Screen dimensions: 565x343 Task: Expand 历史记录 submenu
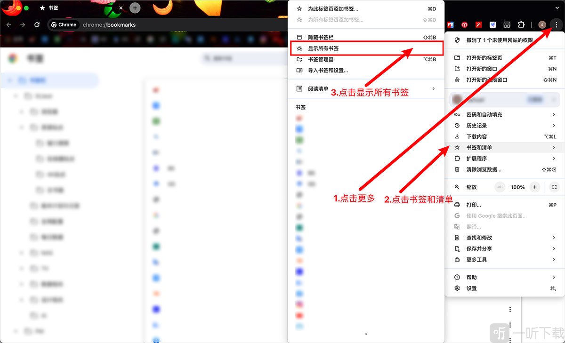[505, 126]
